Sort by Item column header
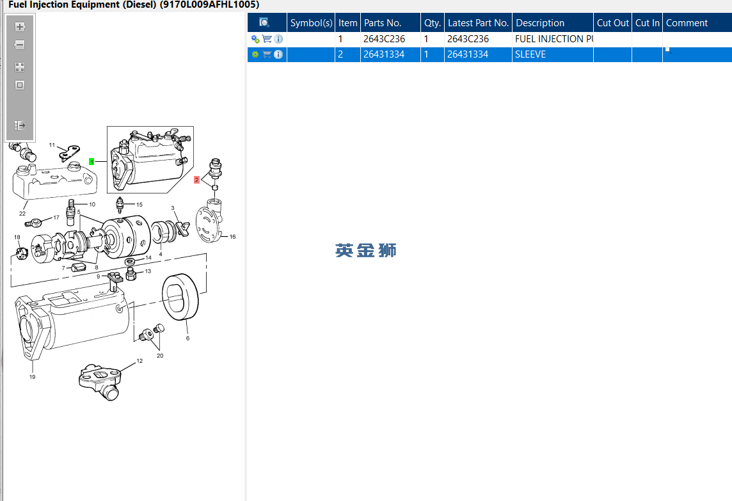The image size is (732, 501). point(348,23)
